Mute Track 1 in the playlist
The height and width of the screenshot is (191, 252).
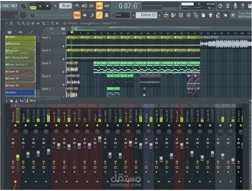point(63,46)
